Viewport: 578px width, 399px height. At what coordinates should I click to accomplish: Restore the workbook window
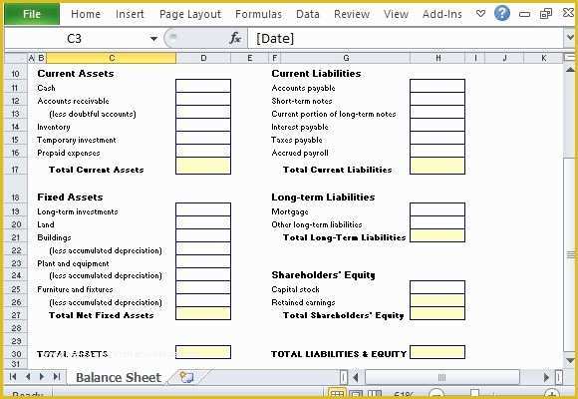[545, 14]
